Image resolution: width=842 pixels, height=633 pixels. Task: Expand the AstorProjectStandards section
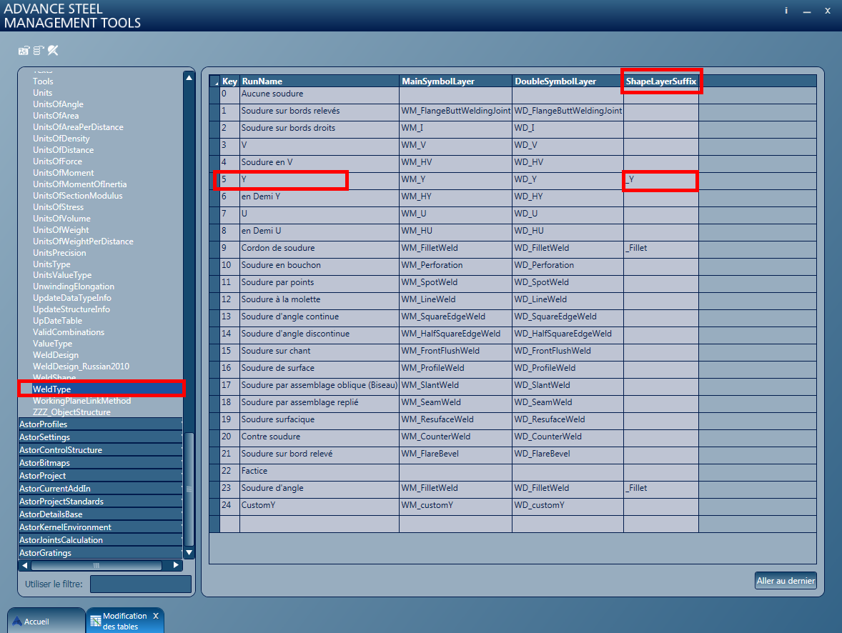coord(100,502)
